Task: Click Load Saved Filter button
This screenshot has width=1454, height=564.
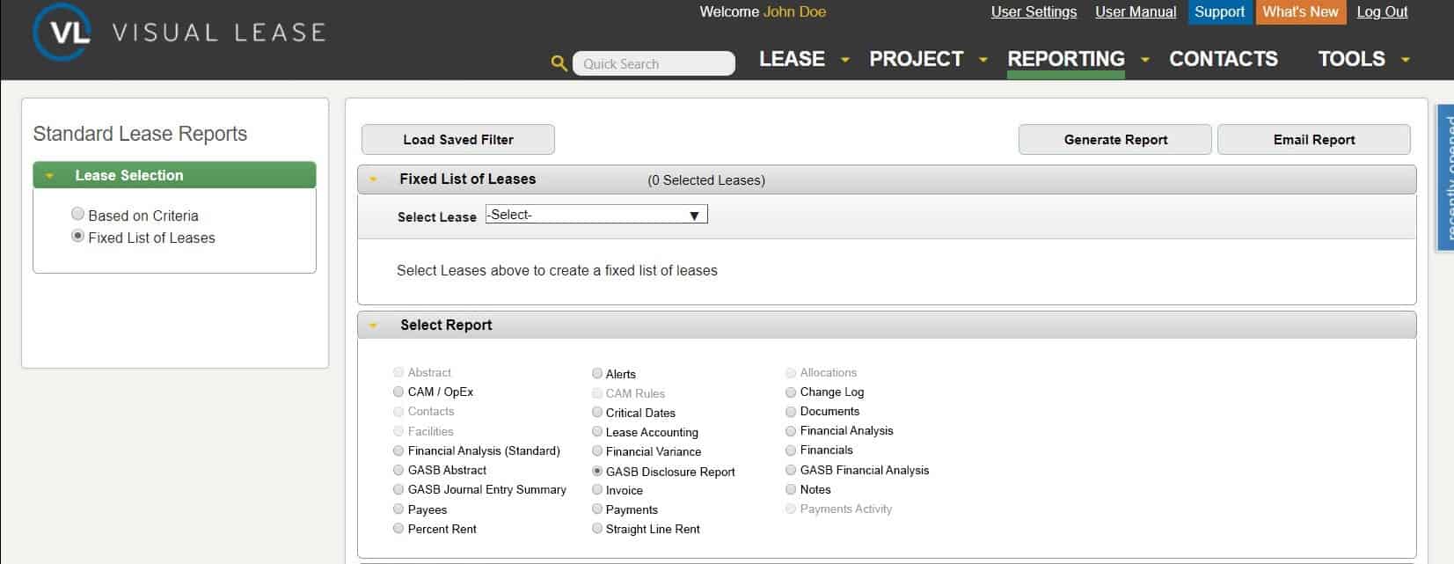Action: (458, 139)
